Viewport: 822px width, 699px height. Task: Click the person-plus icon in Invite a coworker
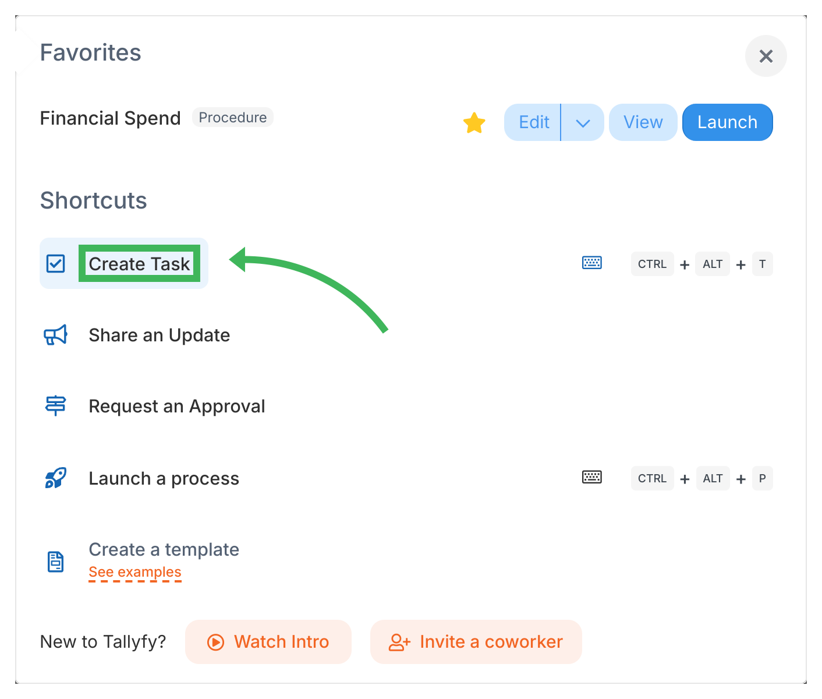coord(399,641)
